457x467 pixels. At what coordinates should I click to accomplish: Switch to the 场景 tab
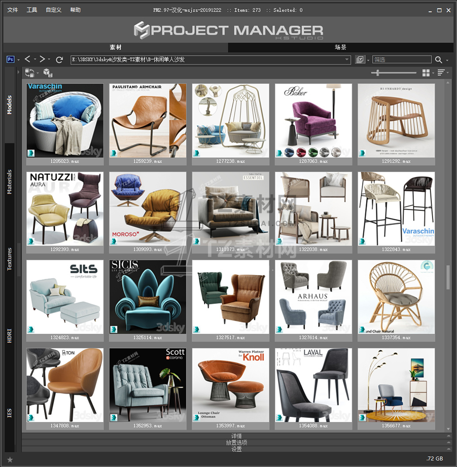(340, 47)
